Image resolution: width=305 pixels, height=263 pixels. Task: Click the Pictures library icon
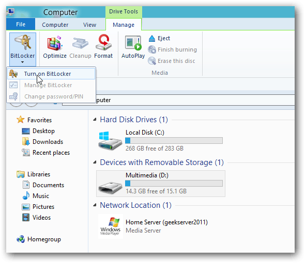click(26, 207)
